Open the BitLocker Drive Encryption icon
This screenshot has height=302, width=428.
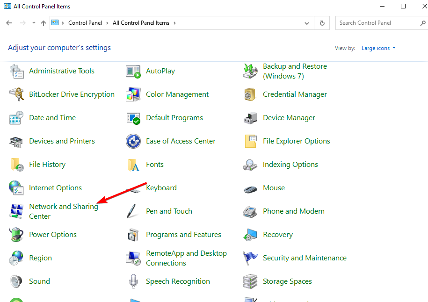point(16,94)
